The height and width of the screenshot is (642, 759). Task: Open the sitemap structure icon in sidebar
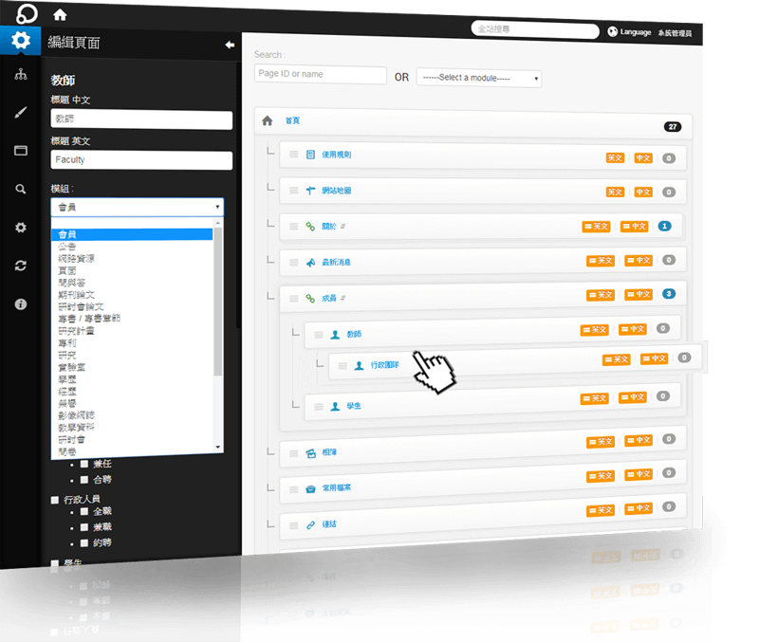pos(20,75)
